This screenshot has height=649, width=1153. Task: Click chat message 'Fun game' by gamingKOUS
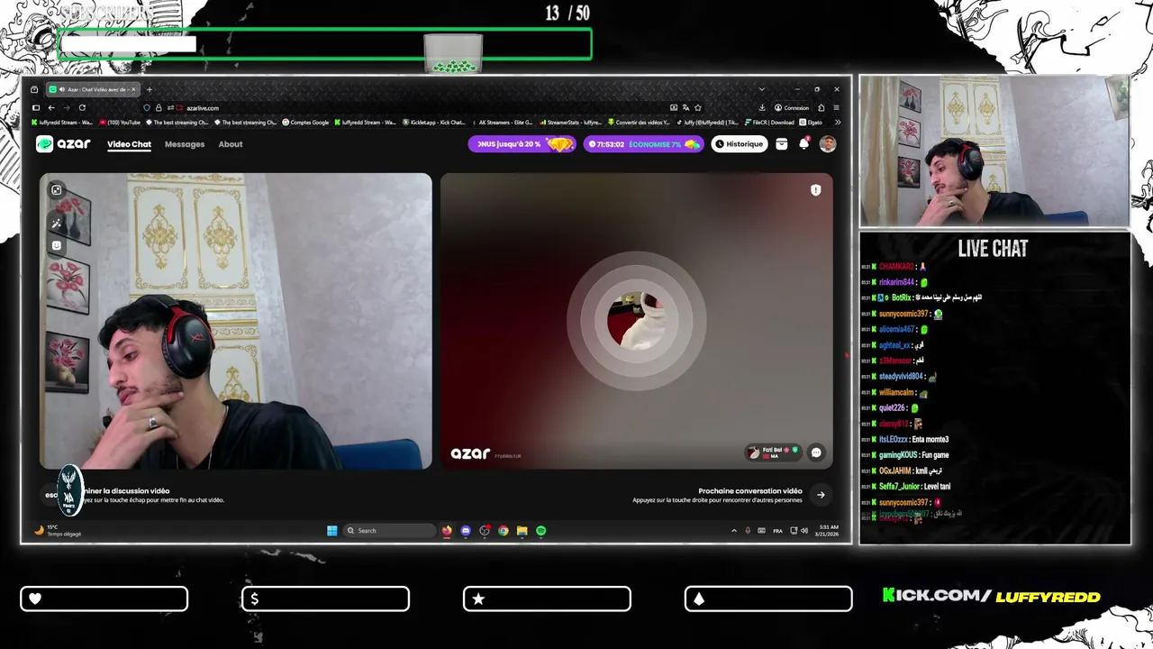tap(935, 455)
